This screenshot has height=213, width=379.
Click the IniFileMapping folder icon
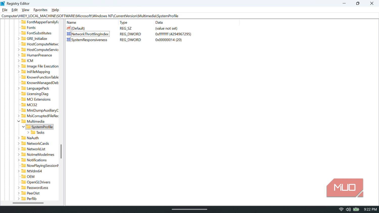[x=23, y=72]
